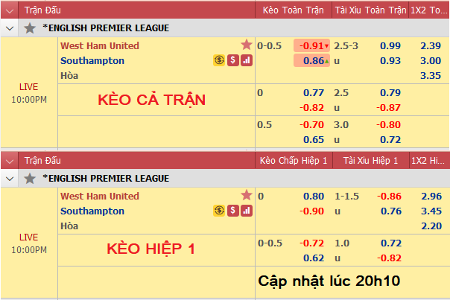Click the coin icon in first-half Southampton row
The width and height of the screenshot is (450, 300).
point(219,211)
